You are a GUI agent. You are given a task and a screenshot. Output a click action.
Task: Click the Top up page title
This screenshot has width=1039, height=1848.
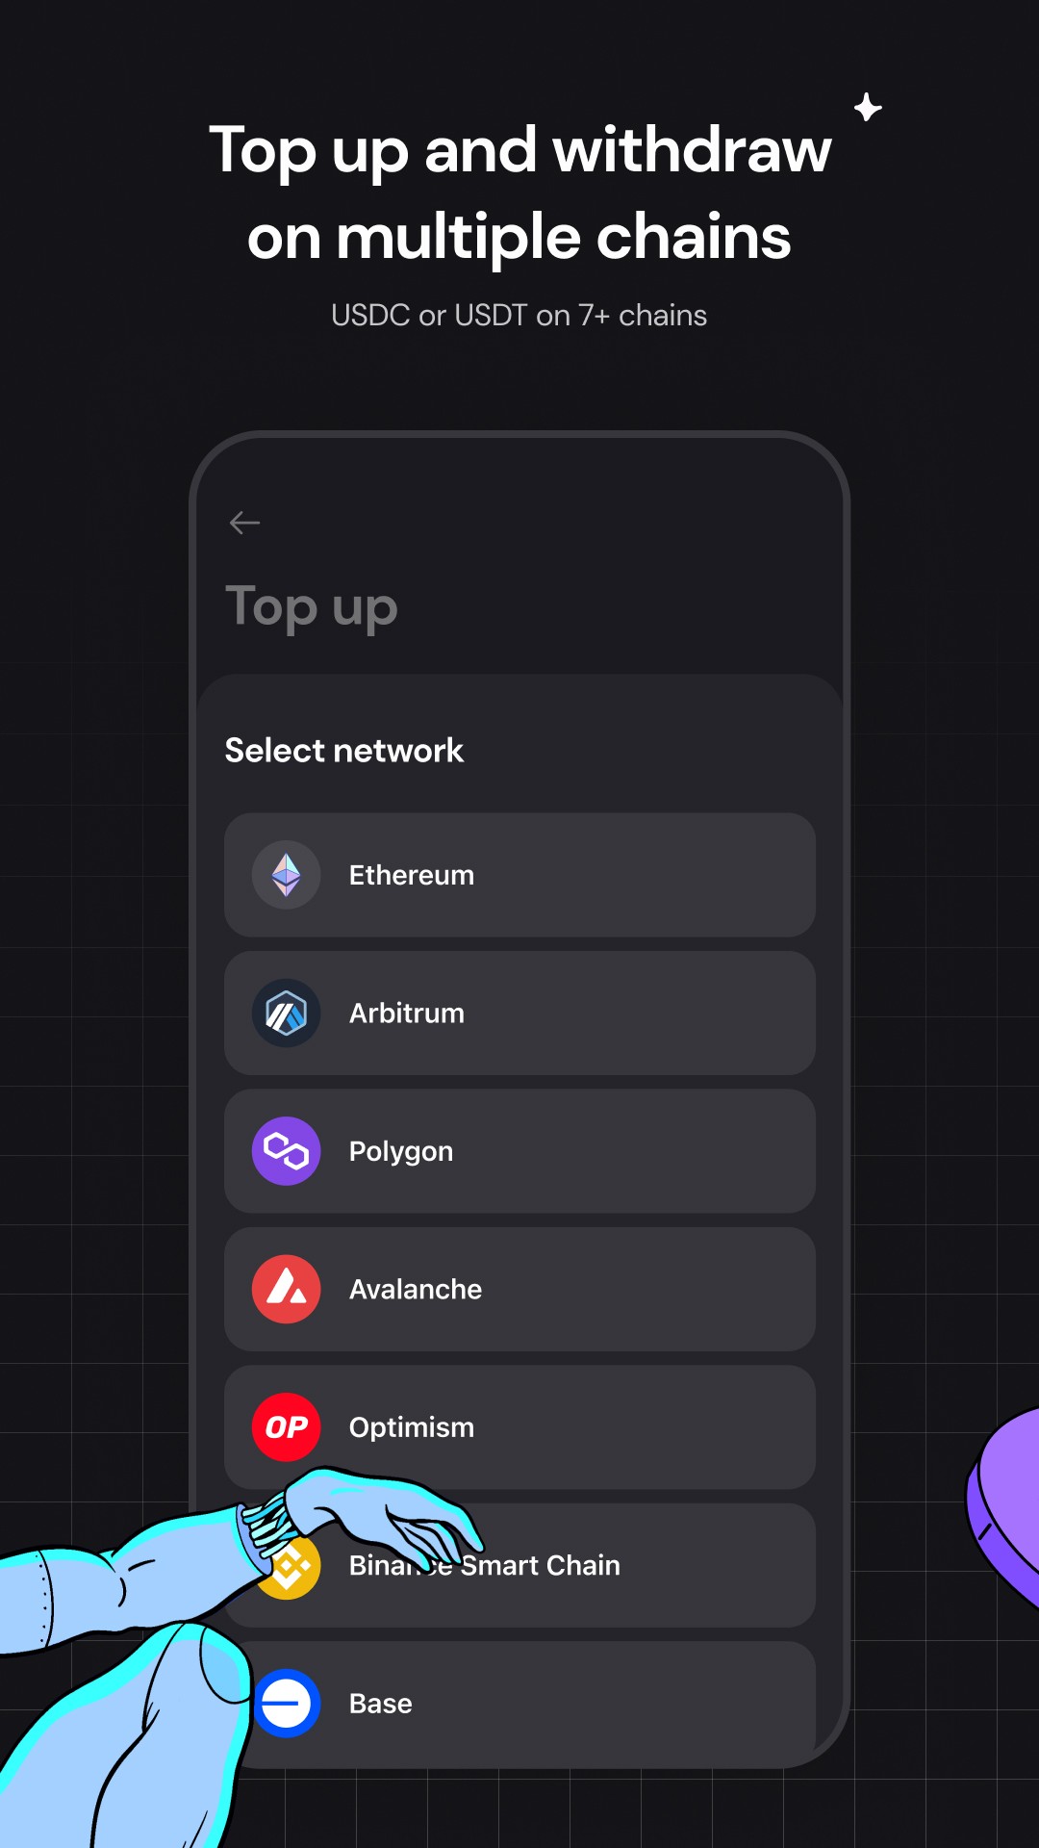pyautogui.click(x=312, y=608)
